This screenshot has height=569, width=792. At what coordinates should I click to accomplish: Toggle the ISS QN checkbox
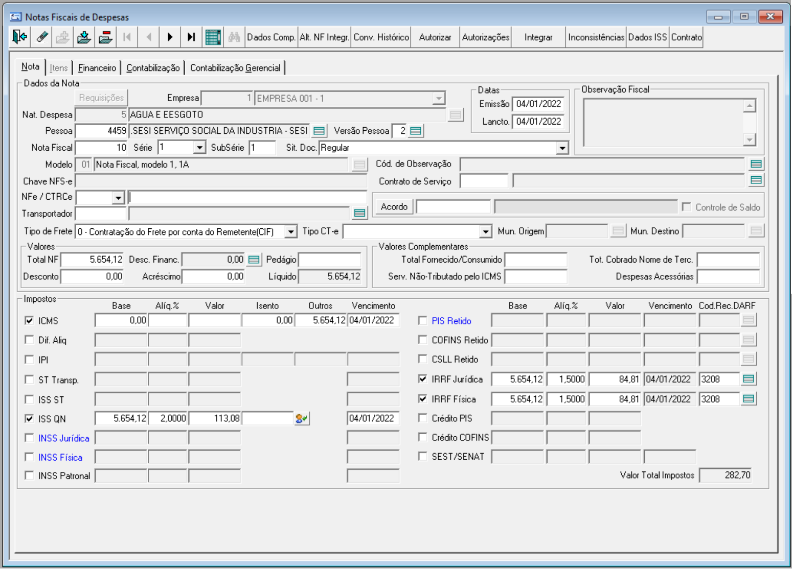pos(29,419)
